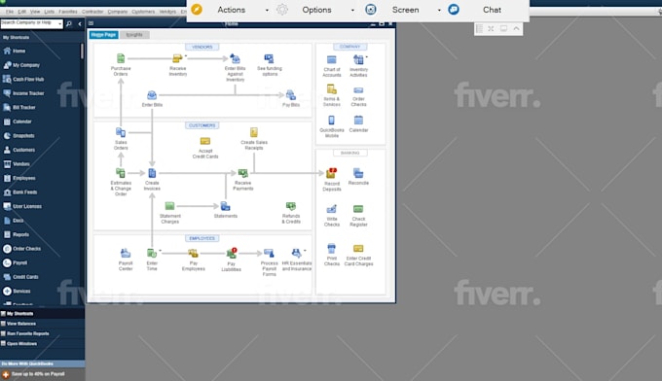Click Enter Time icon
Screen dimensions: 662x381
(152, 254)
